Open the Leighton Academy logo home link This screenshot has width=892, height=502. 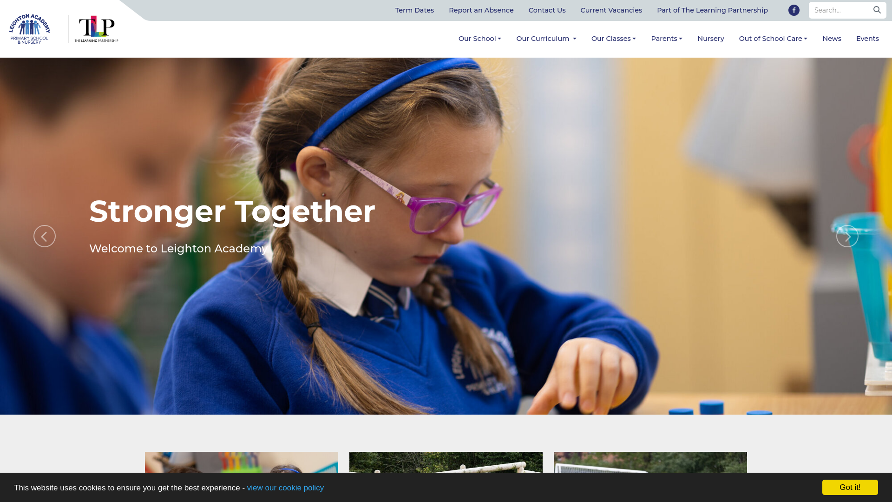click(29, 29)
